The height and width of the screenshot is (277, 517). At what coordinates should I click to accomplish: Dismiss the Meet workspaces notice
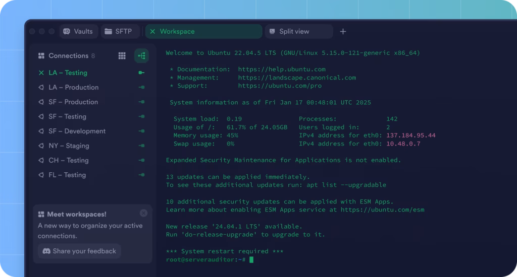(143, 213)
